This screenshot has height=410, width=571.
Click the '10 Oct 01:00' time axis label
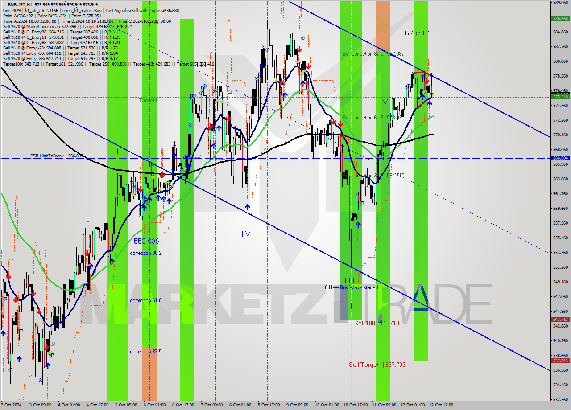coord(327,405)
